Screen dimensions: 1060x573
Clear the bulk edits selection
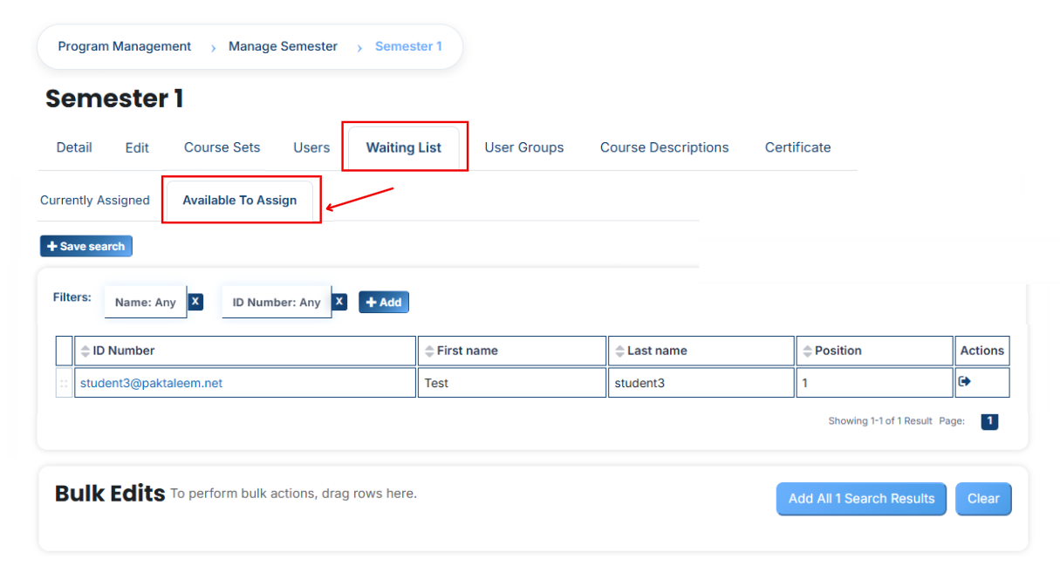[983, 499]
